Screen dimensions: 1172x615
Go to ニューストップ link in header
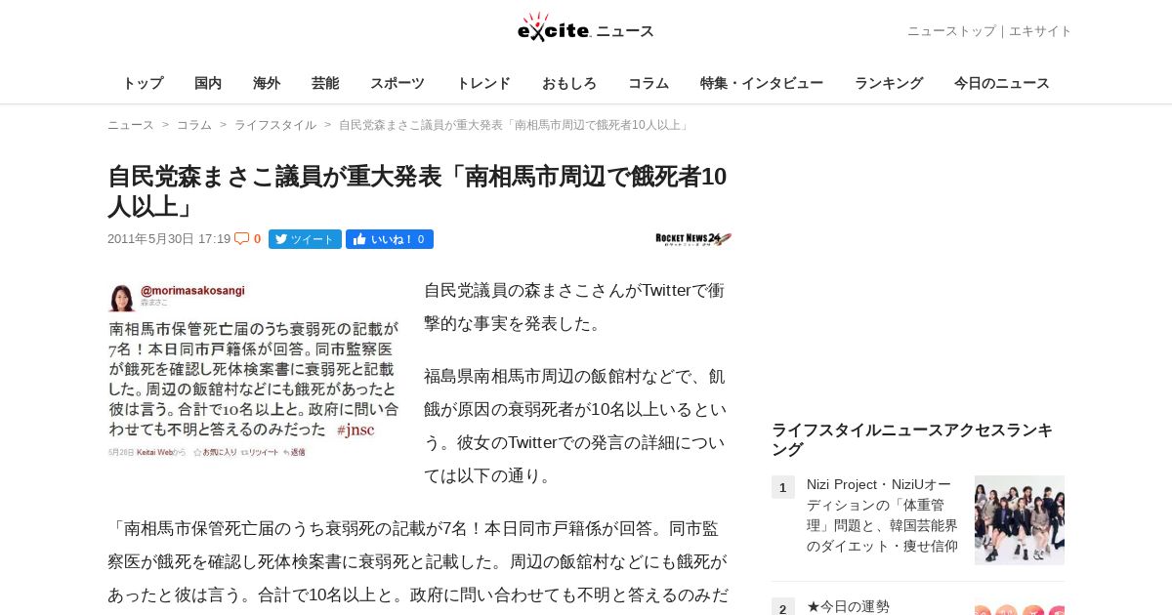pyautogui.click(x=951, y=31)
